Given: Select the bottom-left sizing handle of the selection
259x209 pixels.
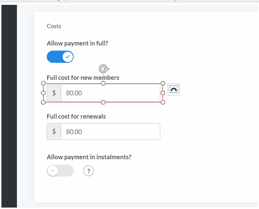Looking at the screenshot, I should pos(43,103).
